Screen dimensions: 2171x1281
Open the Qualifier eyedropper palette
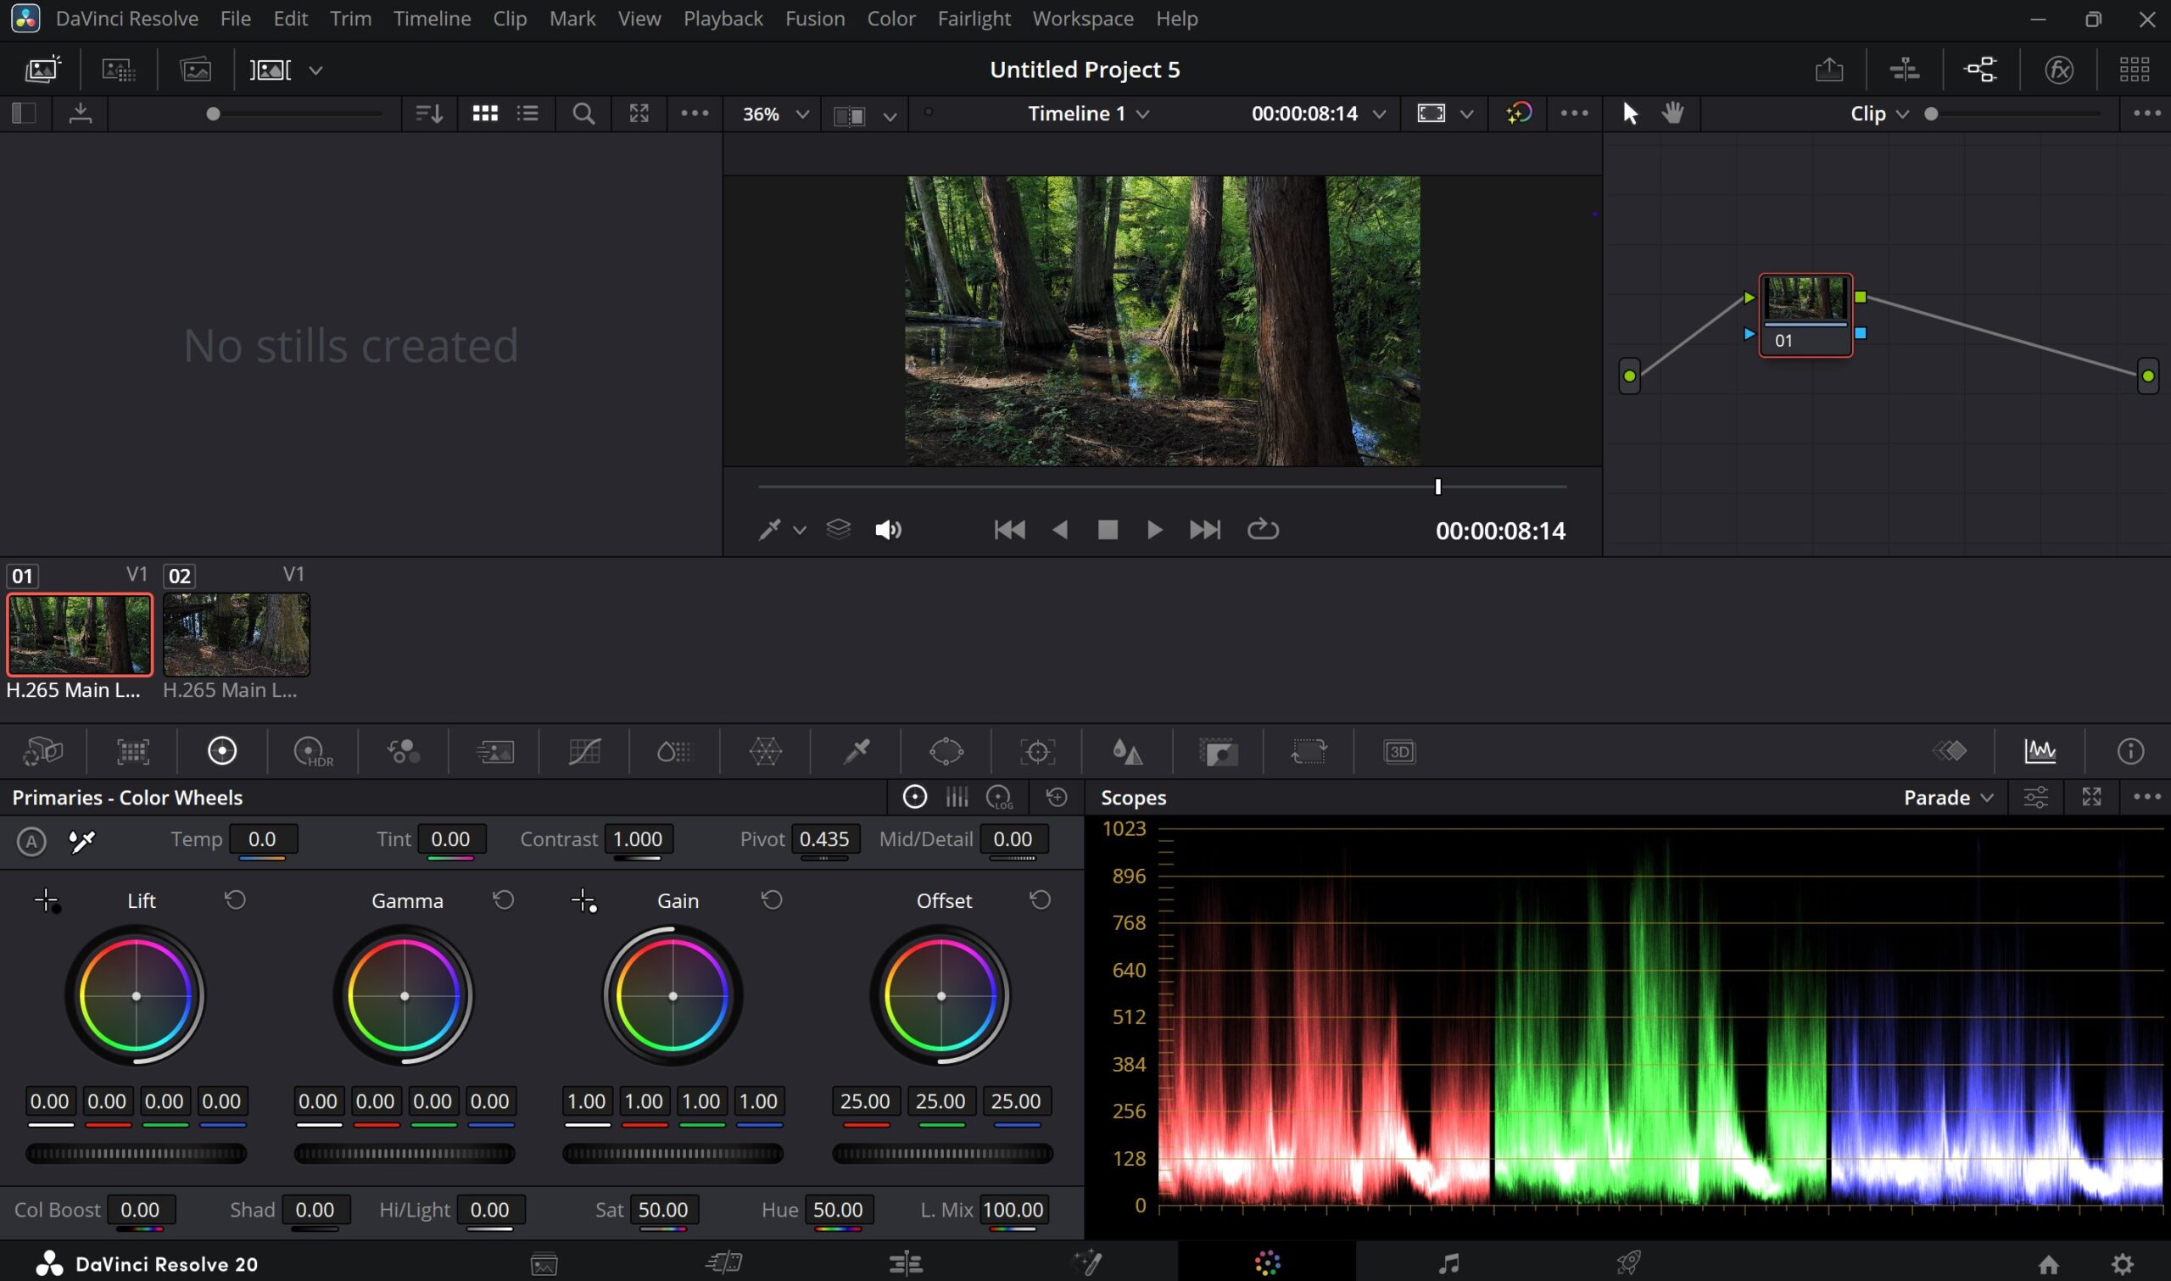click(x=857, y=751)
